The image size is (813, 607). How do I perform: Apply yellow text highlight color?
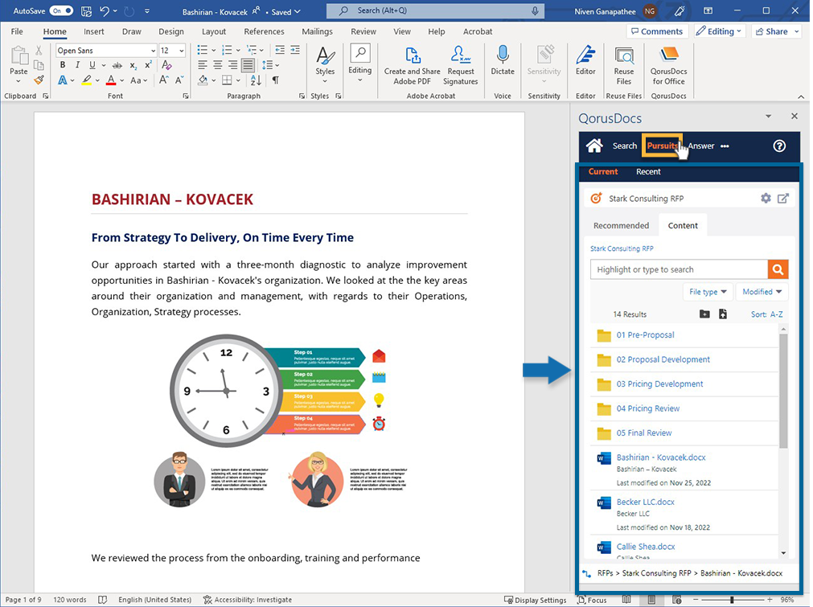tap(87, 80)
